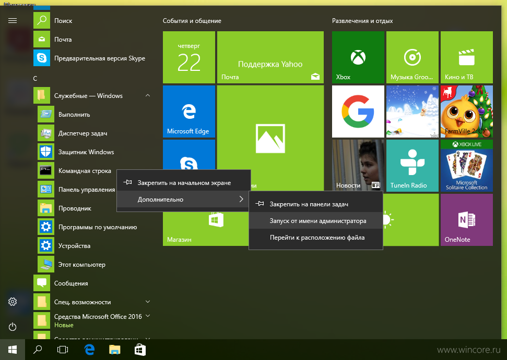Open the Магазин tile
The height and width of the screenshot is (360, 507).
pyautogui.click(x=206, y=229)
